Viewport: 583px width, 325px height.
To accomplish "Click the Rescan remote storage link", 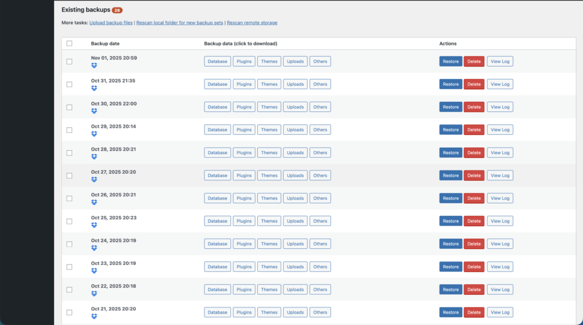I will pos(252,23).
